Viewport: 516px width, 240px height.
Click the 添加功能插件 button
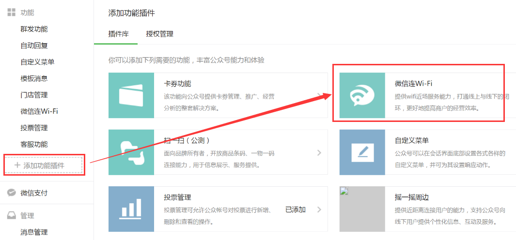click(x=45, y=165)
